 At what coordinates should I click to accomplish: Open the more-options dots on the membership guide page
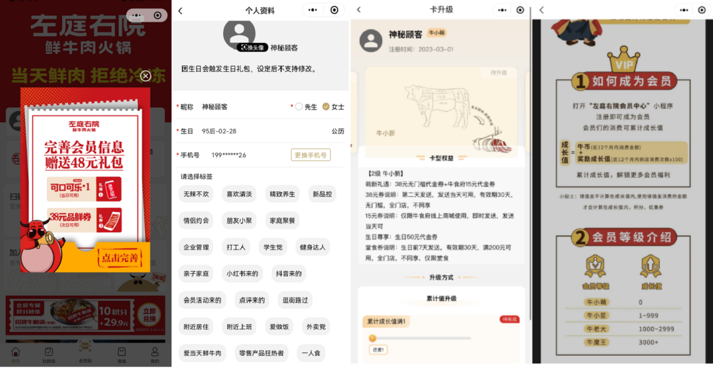684,10
